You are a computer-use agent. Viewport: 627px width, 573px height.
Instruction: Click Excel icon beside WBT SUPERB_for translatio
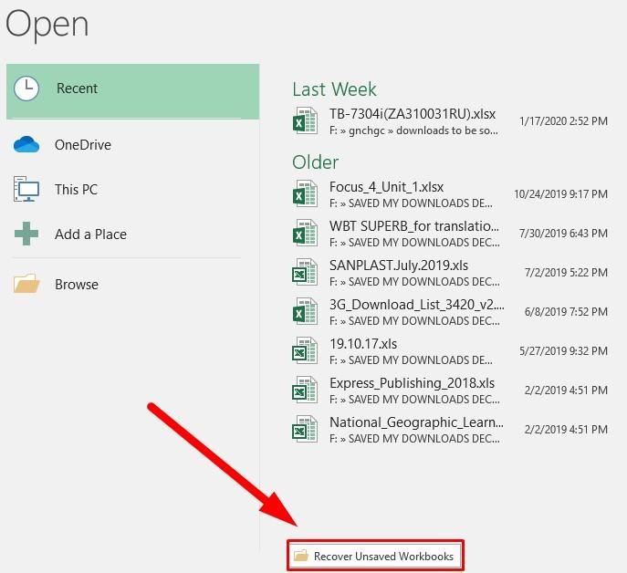click(x=305, y=233)
